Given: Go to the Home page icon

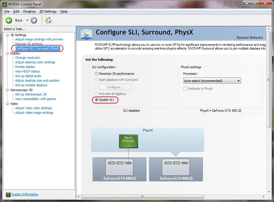Looking at the screenshot, I should click(x=48, y=20).
